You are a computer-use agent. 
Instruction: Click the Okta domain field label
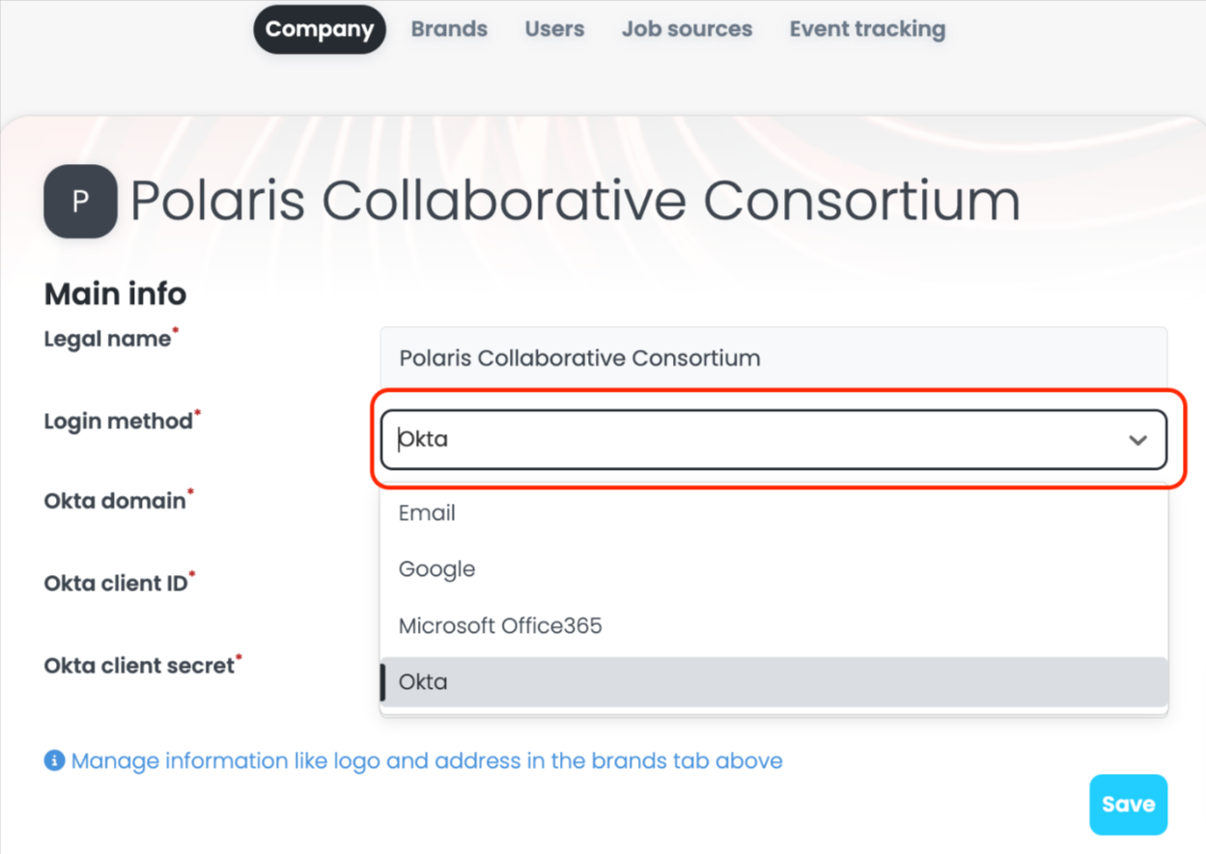pos(113,500)
